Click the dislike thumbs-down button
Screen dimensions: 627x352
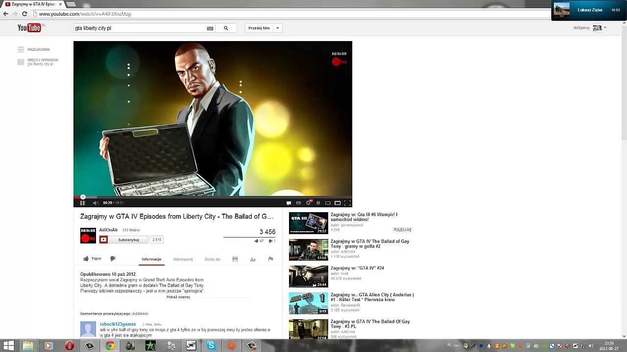[113, 259]
